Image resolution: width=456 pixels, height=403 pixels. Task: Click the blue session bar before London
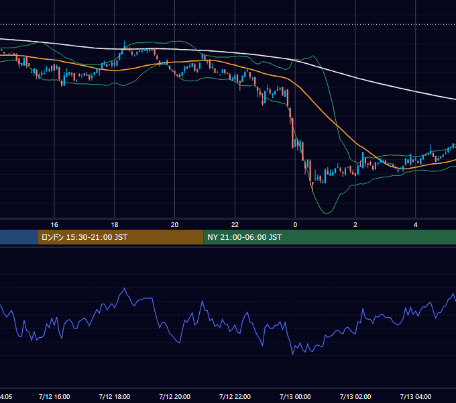point(19,237)
